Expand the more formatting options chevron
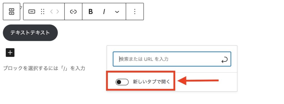The width and height of the screenshot is (284, 104). (x=117, y=12)
